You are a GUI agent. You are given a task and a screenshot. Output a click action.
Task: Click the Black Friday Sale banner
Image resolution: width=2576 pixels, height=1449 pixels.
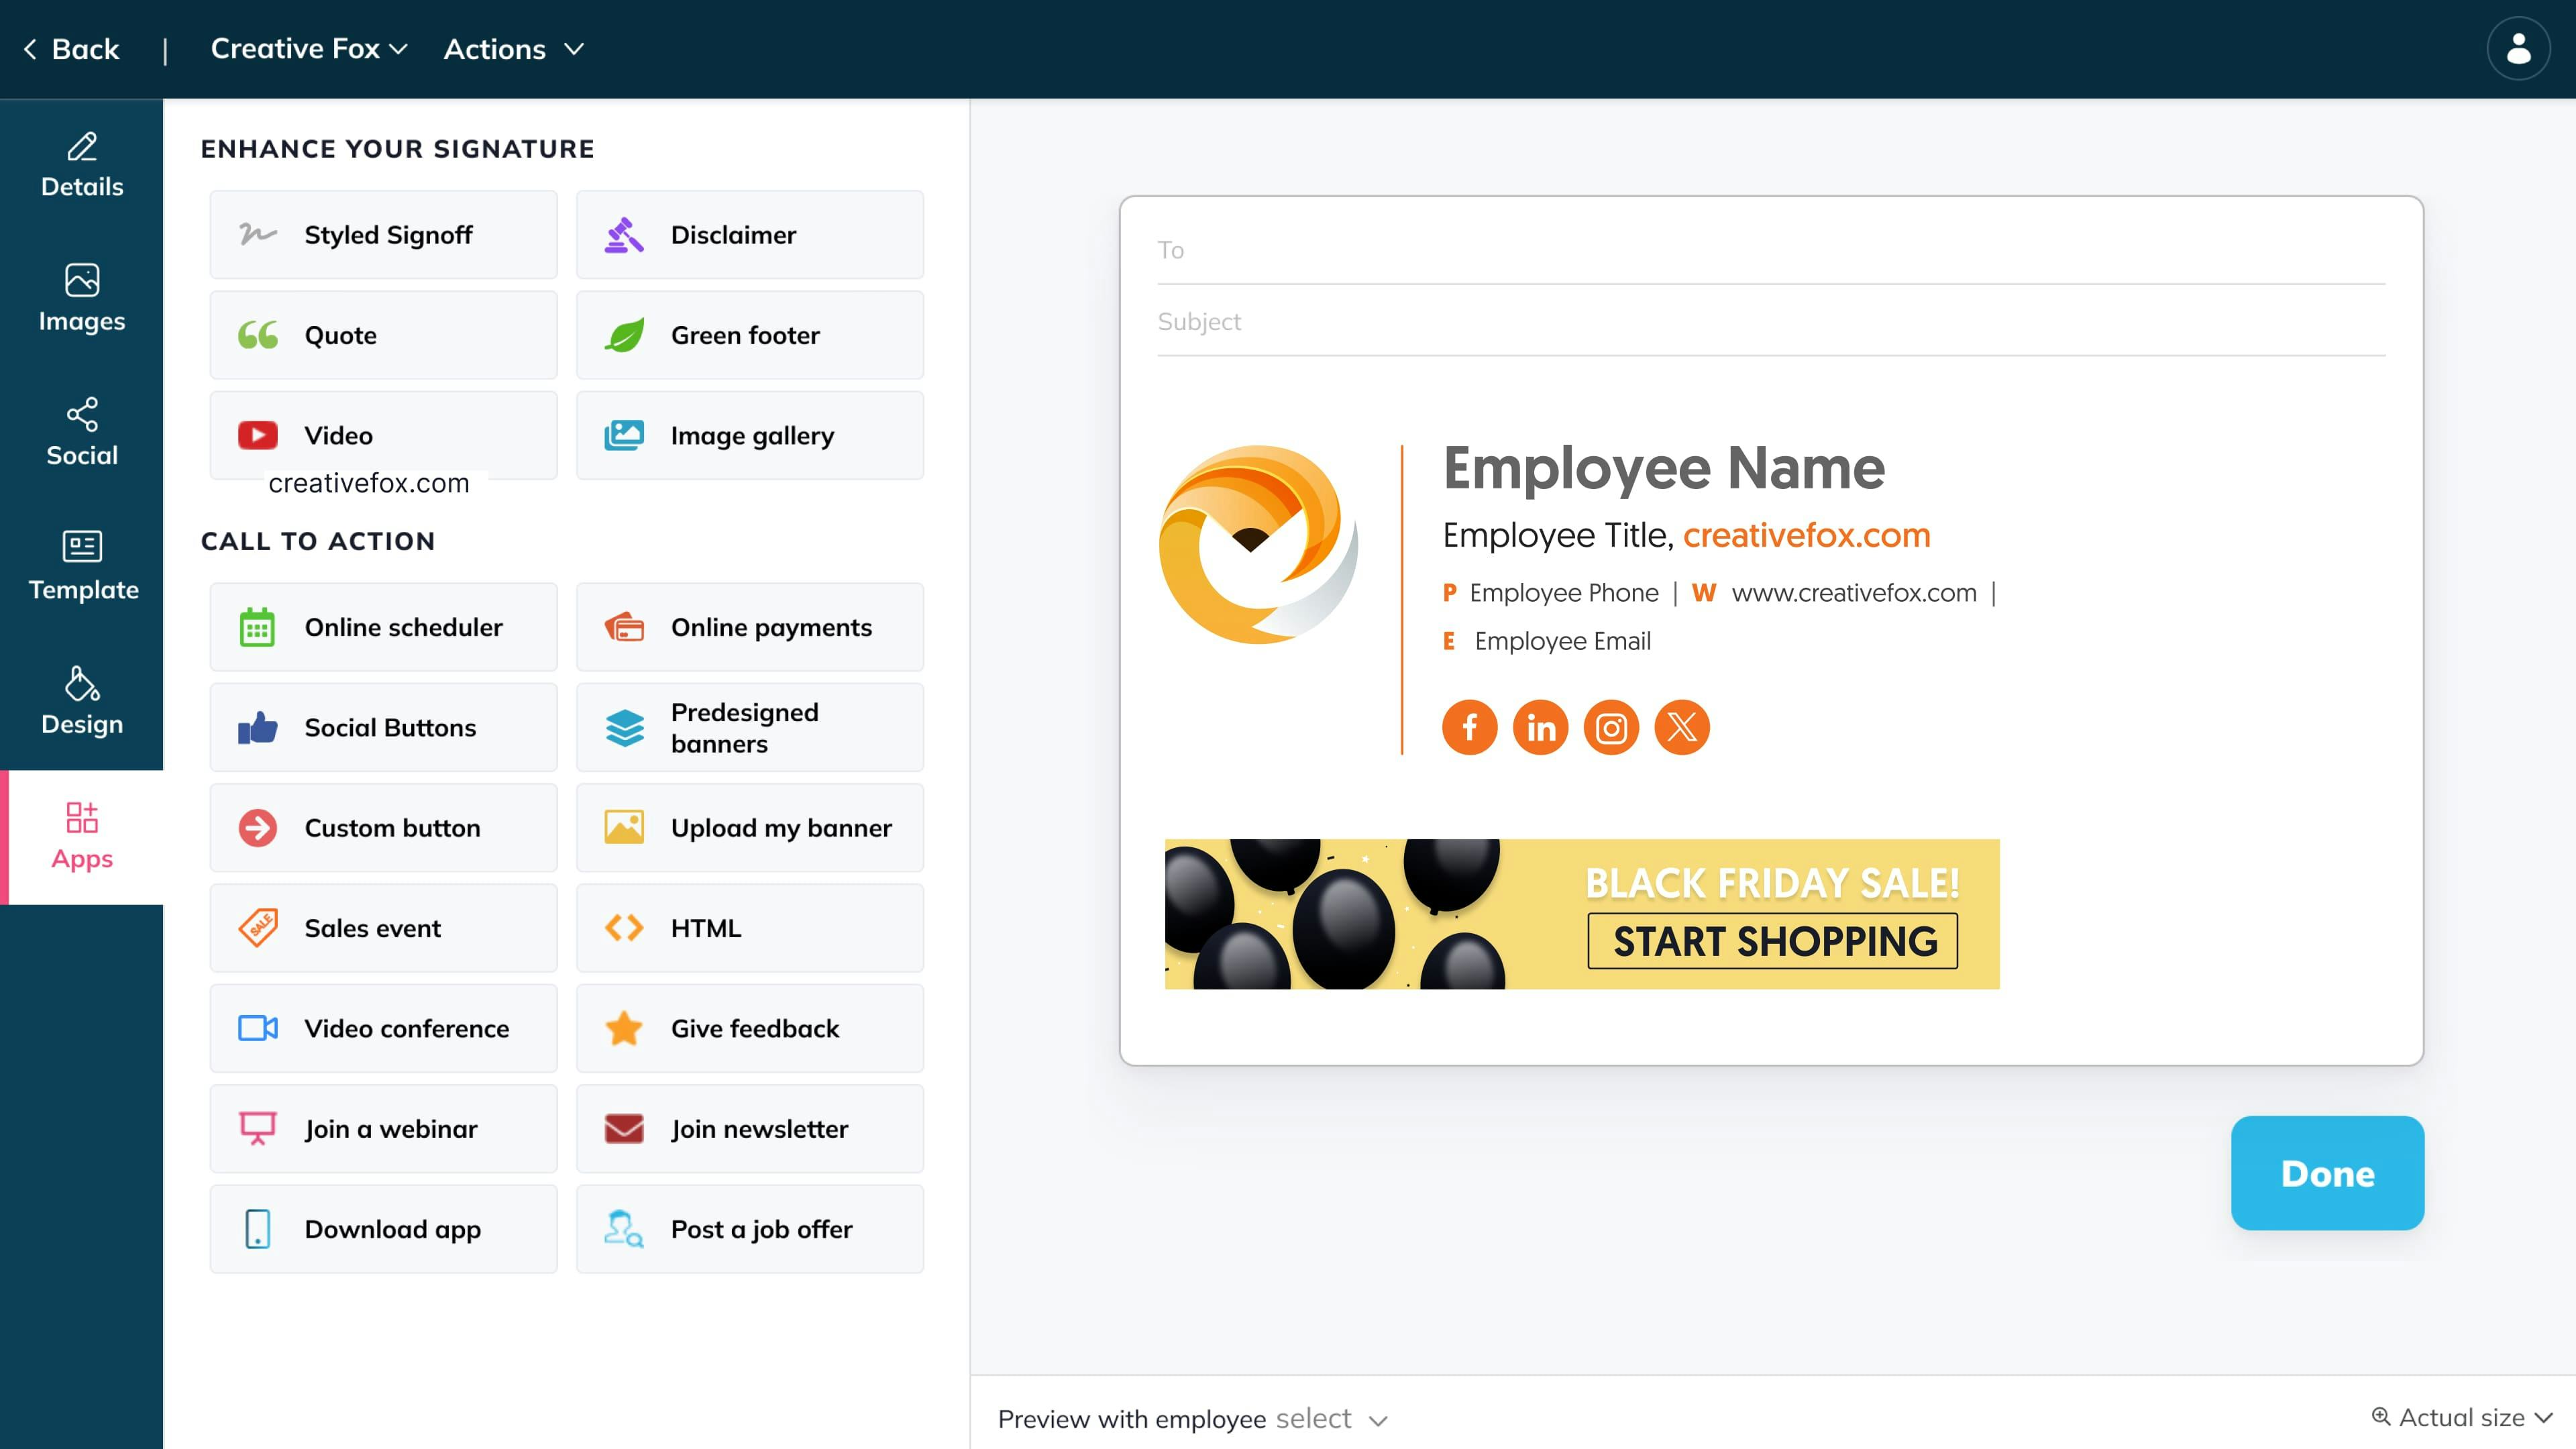pos(1581,914)
